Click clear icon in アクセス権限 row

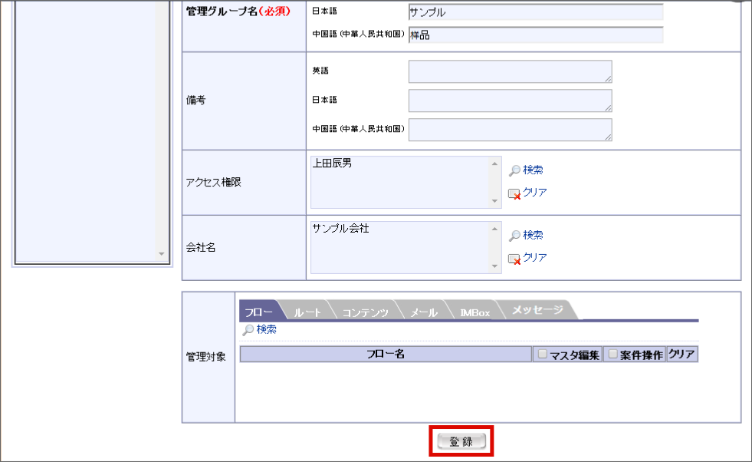(x=514, y=193)
